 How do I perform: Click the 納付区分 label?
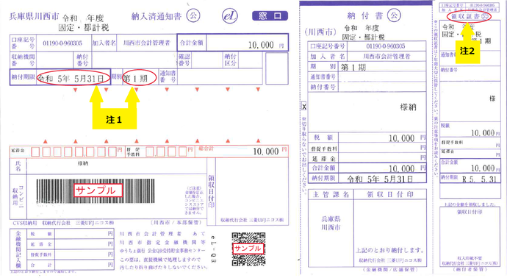[x=230, y=60]
